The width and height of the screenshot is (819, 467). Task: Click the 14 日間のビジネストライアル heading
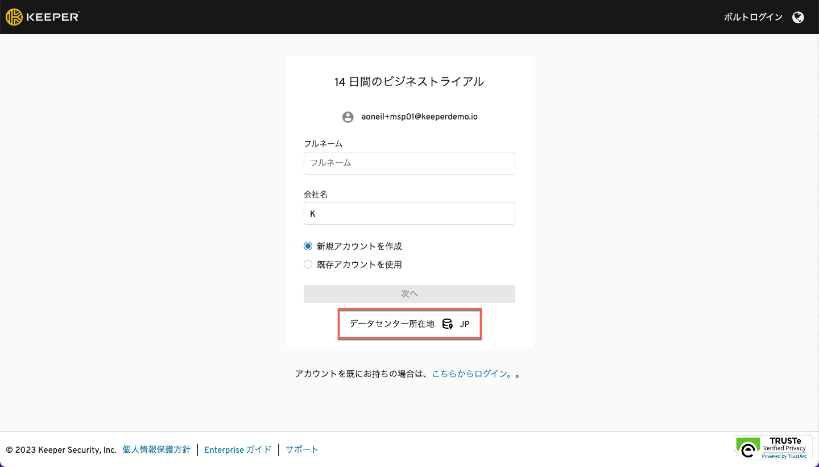pyautogui.click(x=409, y=82)
